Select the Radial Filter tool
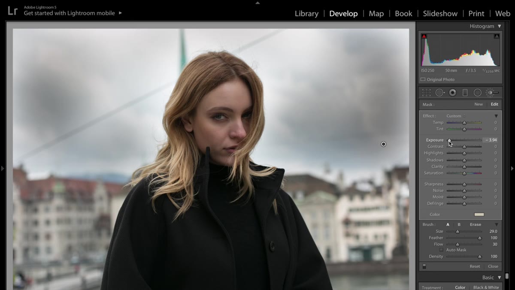 477,93
